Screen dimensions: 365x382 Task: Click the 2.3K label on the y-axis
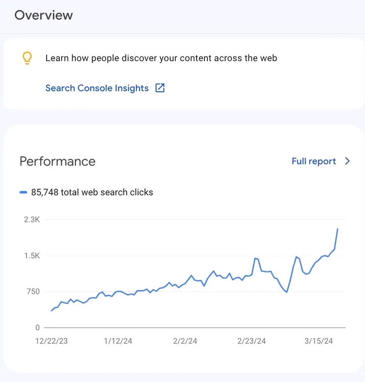click(x=31, y=220)
